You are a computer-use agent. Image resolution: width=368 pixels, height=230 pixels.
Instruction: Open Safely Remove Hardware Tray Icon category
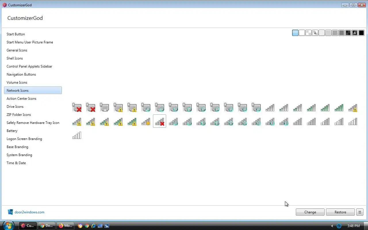pos(33,122)
